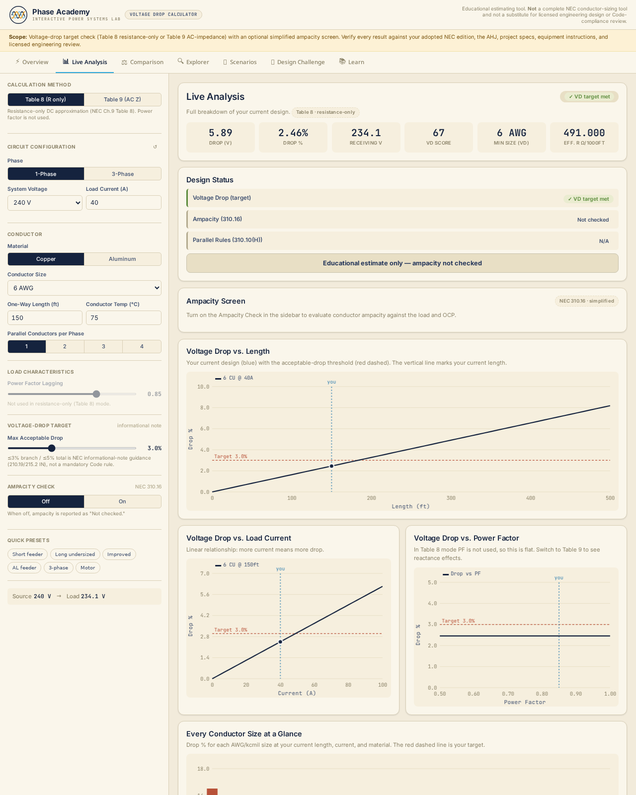Click the 67 VD Score stat card

pyautogui.click(x=439, y=137)
